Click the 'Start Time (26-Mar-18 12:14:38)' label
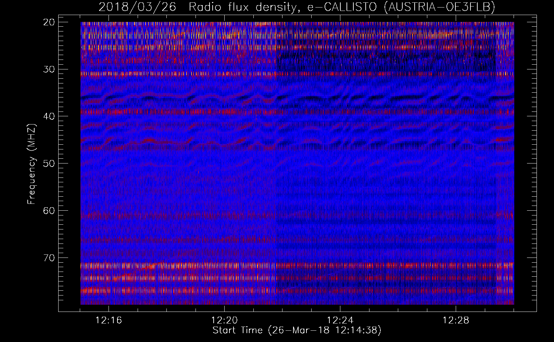Screen dimensions: 554x342 coord(297,330)
